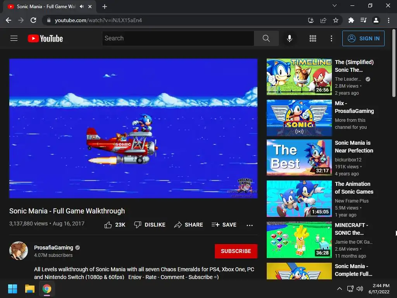Open The Animation of Sonic Games title
Image resolution: width=397 pixels, height=298 pixels.
coord(354,188)
